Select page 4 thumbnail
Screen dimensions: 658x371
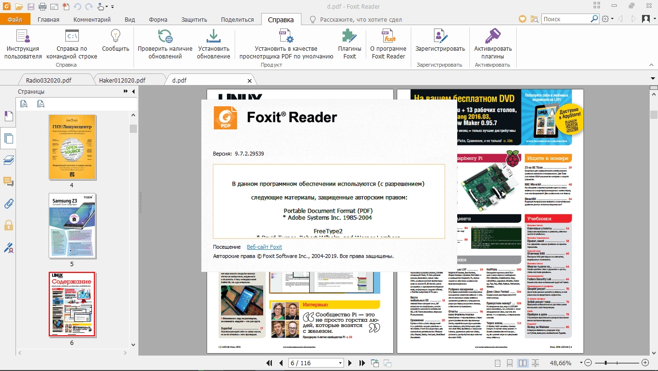pyautogui.click(x=72, y=147)
